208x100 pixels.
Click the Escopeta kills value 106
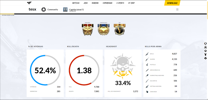(x=175, y=81)
